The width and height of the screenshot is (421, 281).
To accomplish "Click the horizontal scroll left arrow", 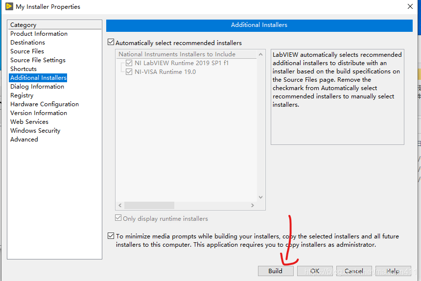I will pyautogui.click(x=120, y=206).
